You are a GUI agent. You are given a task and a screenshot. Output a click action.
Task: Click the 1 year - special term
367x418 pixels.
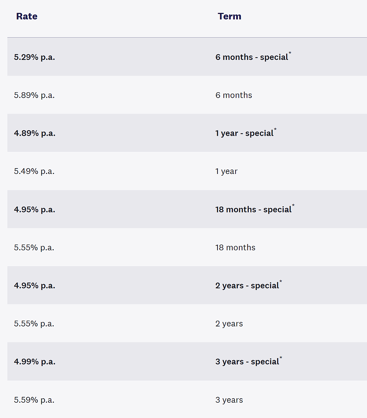(244, 133)
